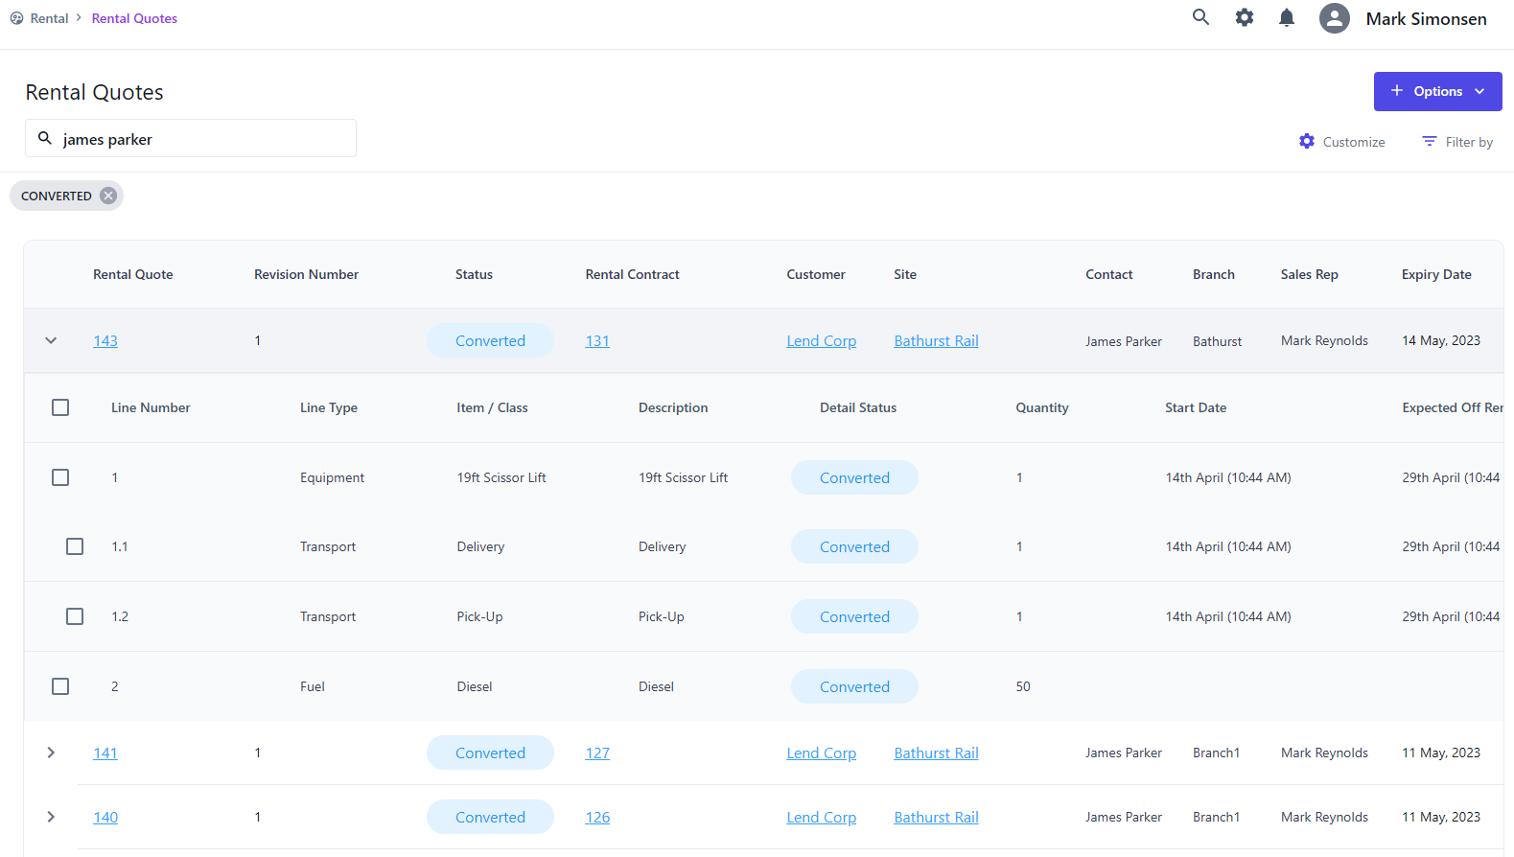Open settings via the gear icon
Image resolution: width=1514 pixels, height=857 pixels.
point(1244,17)
